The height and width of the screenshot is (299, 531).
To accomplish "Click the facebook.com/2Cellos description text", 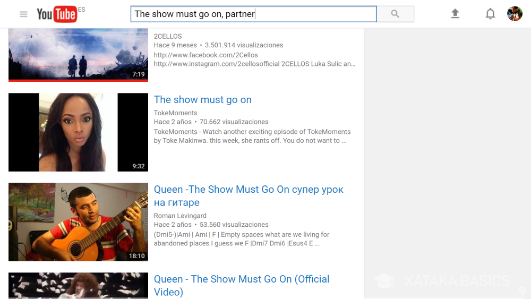I will point(205,55).
